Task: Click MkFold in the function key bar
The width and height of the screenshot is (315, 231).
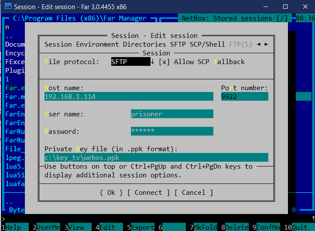Action: click(x=205, y=227)
